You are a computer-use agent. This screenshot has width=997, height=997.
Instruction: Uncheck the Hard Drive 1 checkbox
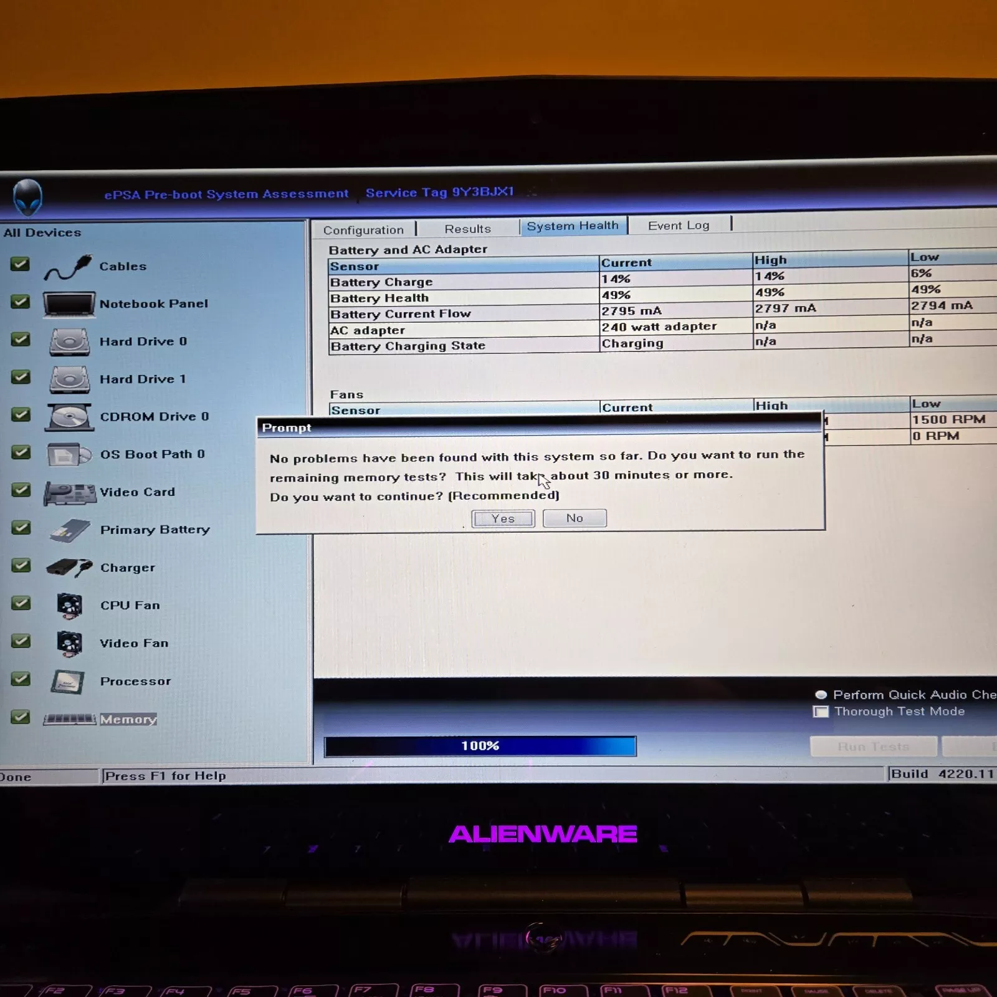[21, 377]
